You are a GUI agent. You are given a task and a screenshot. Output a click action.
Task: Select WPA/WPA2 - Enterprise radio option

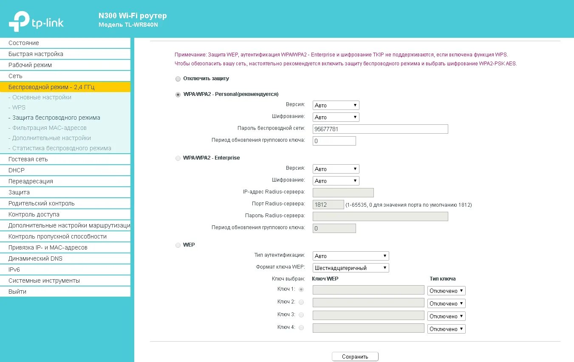pos(178,158)
